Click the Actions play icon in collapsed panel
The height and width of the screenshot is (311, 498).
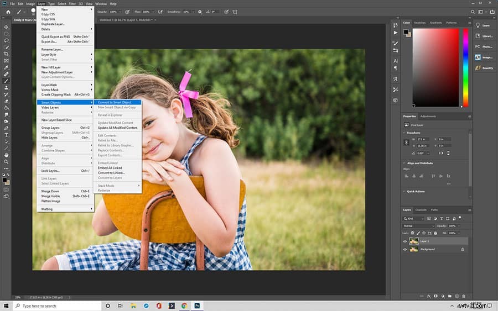click(x=396, y=33)
